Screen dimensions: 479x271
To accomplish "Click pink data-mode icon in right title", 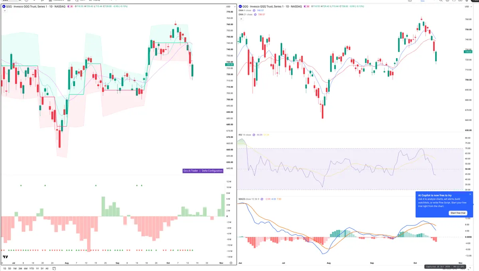I will point(308,6).
